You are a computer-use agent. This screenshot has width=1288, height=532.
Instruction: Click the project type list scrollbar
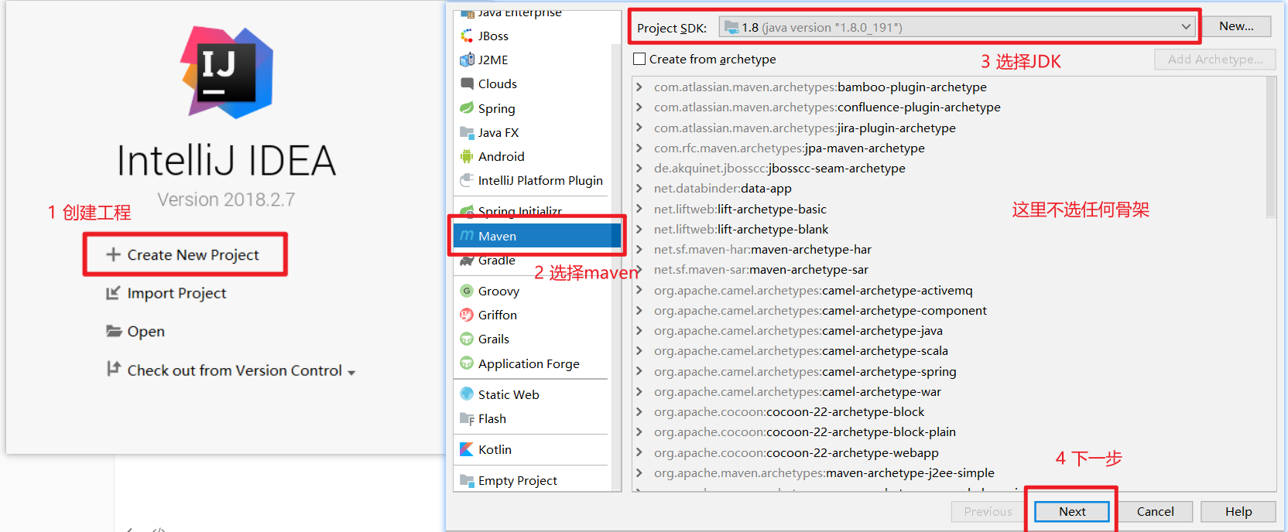click(x=616, y=267)
